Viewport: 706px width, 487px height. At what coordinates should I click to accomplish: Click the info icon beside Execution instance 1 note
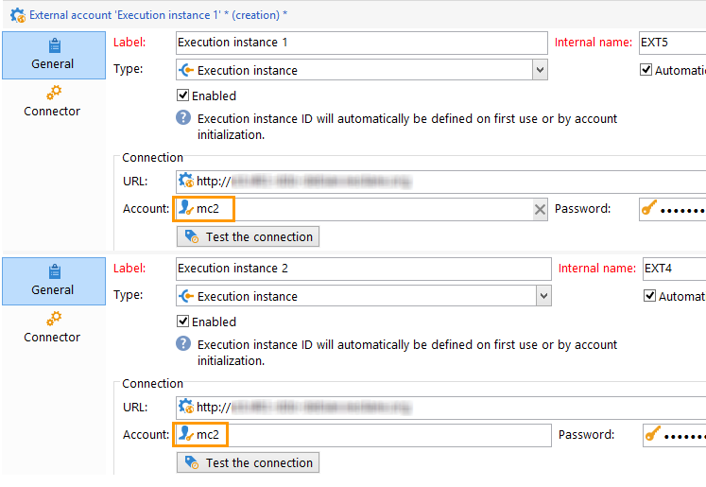pos(183,119)
